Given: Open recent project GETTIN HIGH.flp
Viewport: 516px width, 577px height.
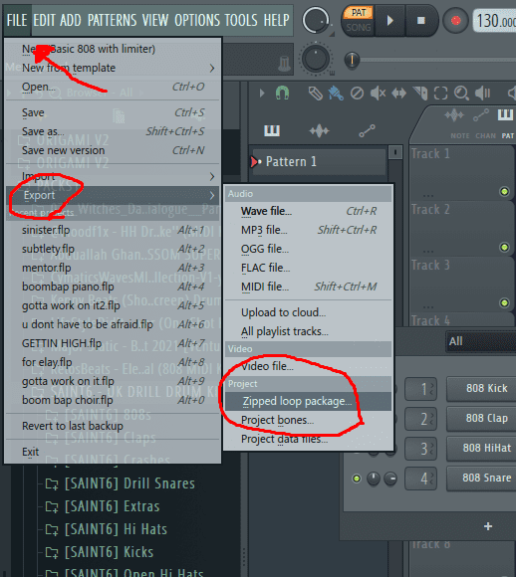Looking at the screenshot, I should [113, 343].
